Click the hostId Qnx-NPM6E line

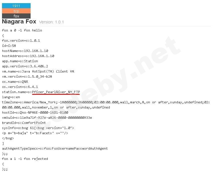pos(35,112)
